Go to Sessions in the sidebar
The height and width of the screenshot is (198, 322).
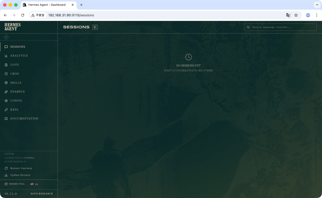[x=29, y=47]
